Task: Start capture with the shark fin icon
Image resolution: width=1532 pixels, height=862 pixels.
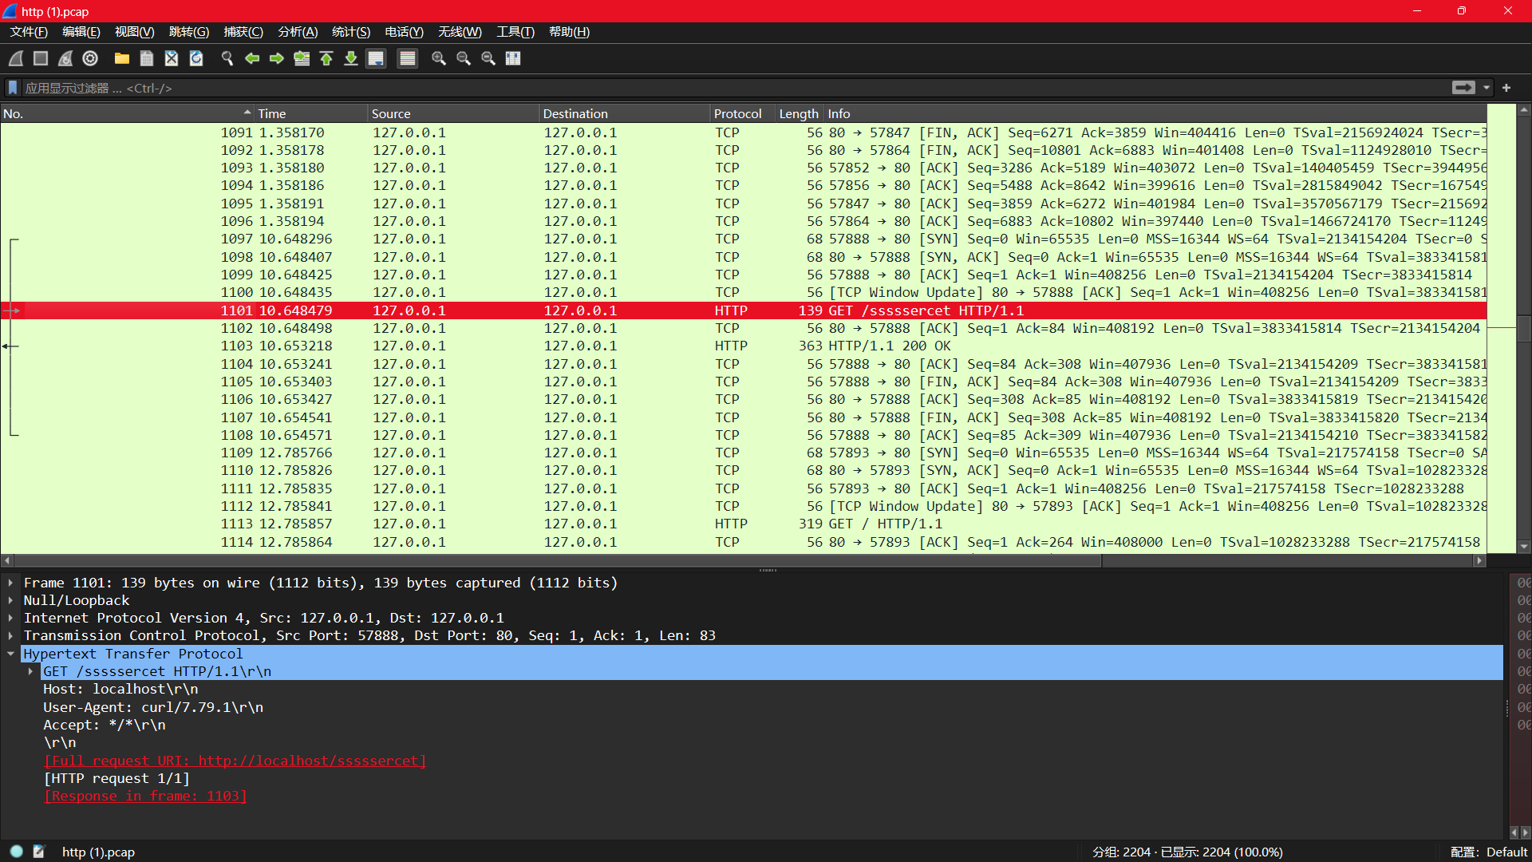Action: click(16, 58)
